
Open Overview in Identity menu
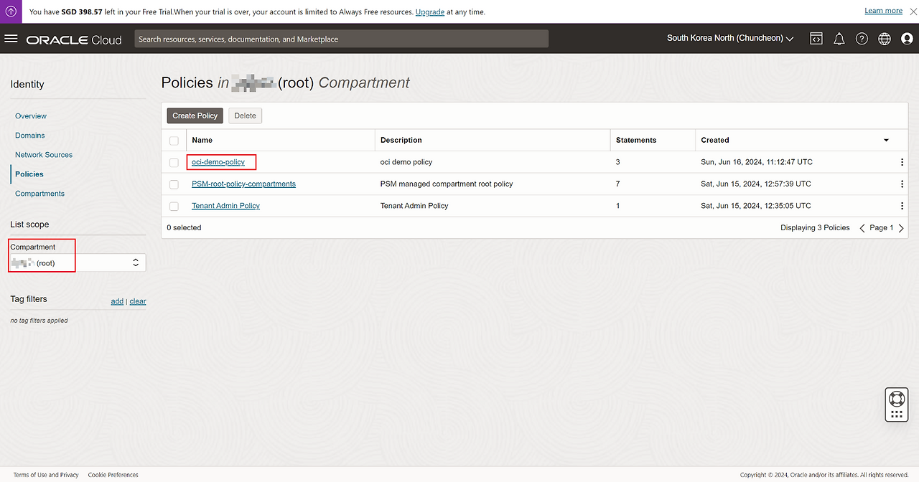click(x=31, y=115)
